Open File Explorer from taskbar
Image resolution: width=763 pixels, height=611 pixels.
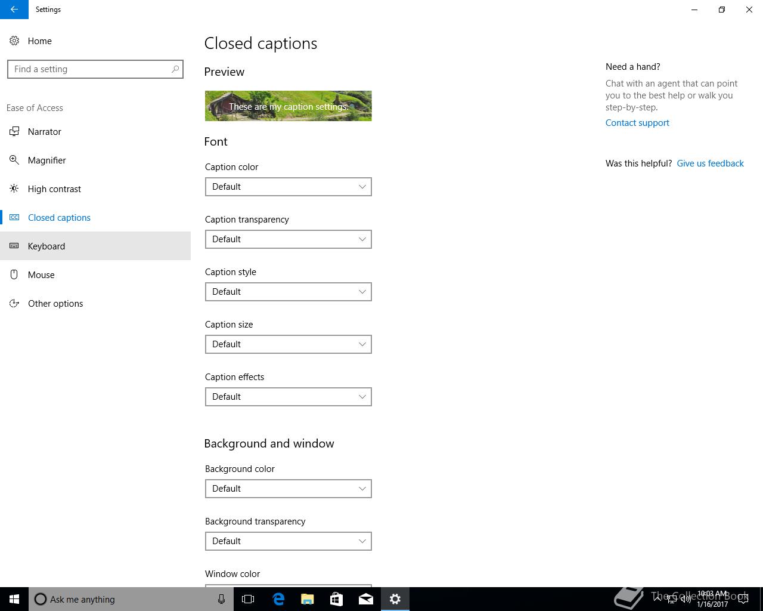(x=308, y=599)
